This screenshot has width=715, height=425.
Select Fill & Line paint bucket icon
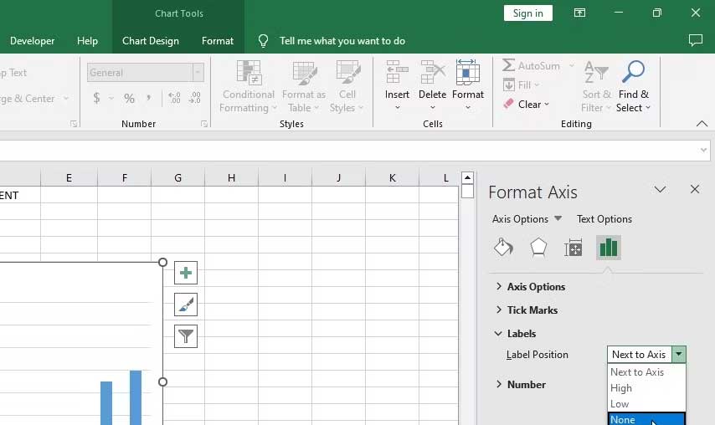tap(503, 248)
